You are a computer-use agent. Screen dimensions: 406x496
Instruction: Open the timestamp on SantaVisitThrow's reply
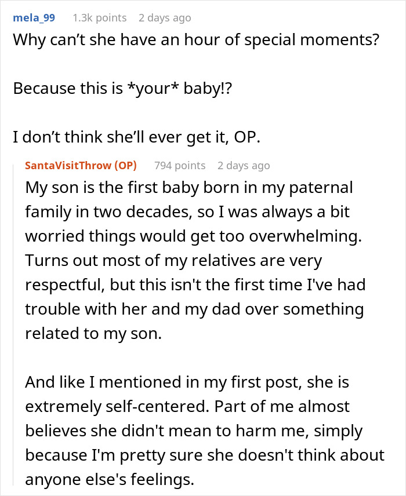tap(244, 166)
